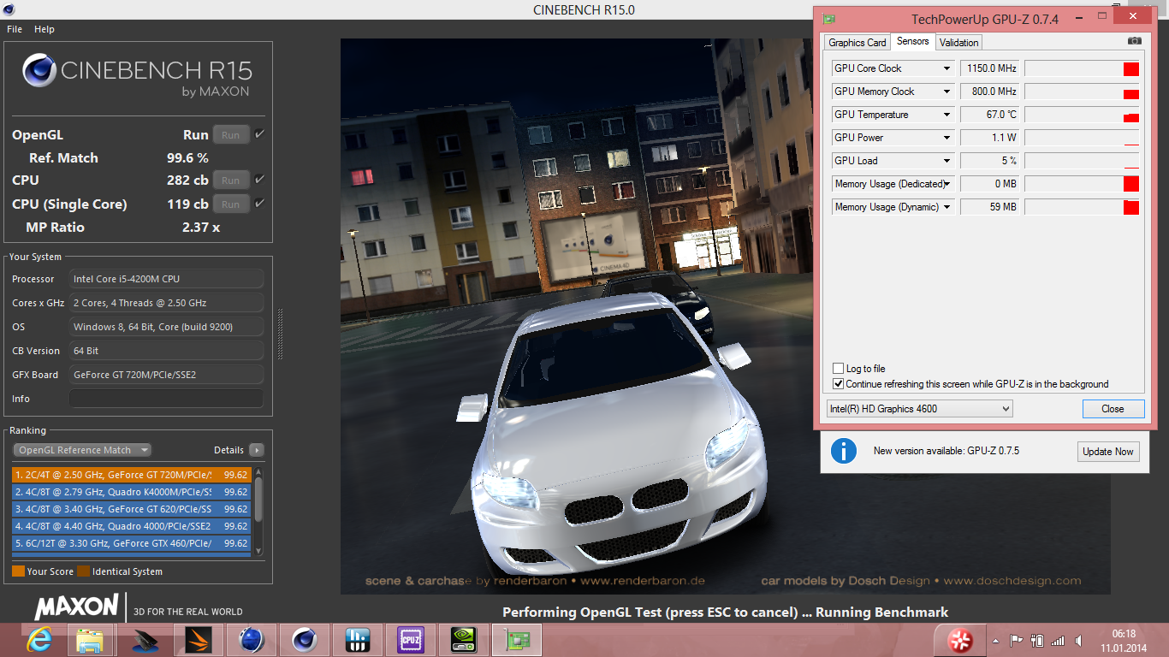Switch to CPU-Z in the taskbar
1169x657 pixels.
click(411, 640)
